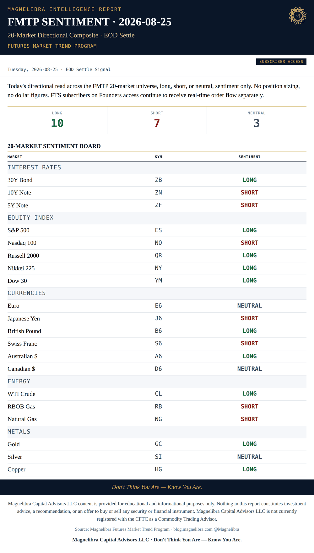
Task: Click the ZB symbol for 30Y Bond
Action: (159, 180)
